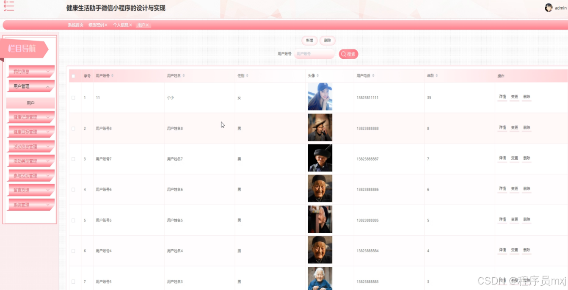Screen dimensions: 568x290
Task: Toggle the select-all checkbox in the table header
Action: [x=73, y=75]
